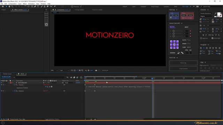Open the File menu

tap(2, 4)
